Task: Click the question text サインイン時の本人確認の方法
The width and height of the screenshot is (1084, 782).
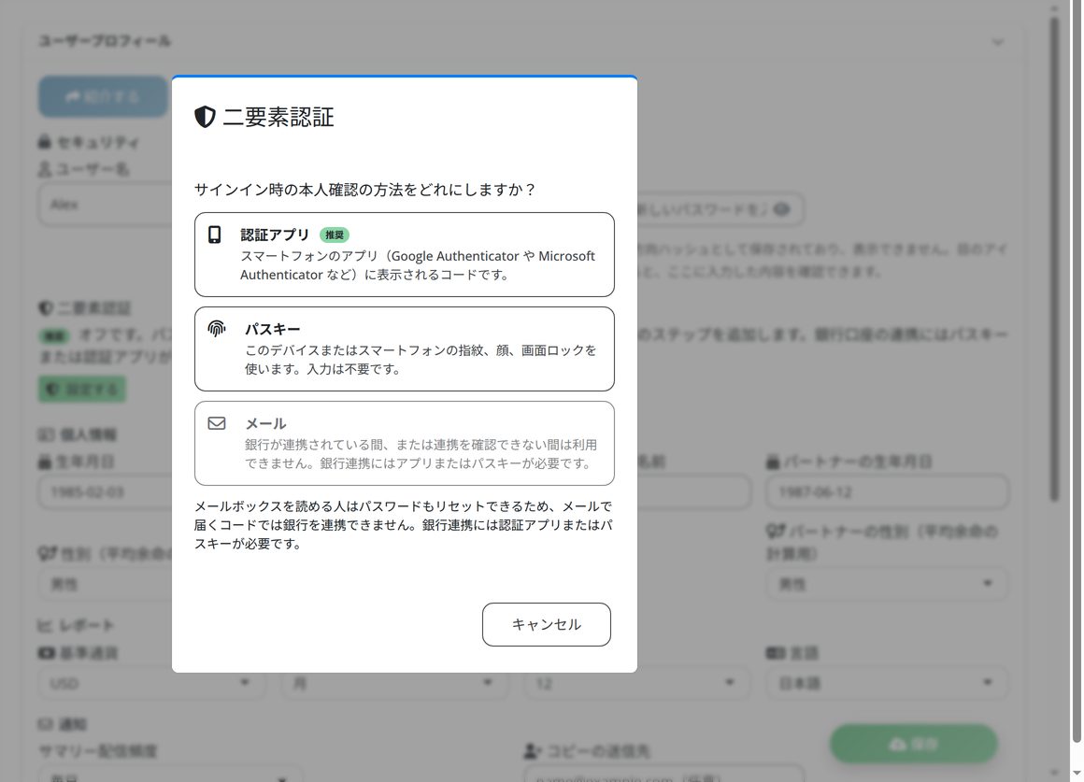Action: 365,190
